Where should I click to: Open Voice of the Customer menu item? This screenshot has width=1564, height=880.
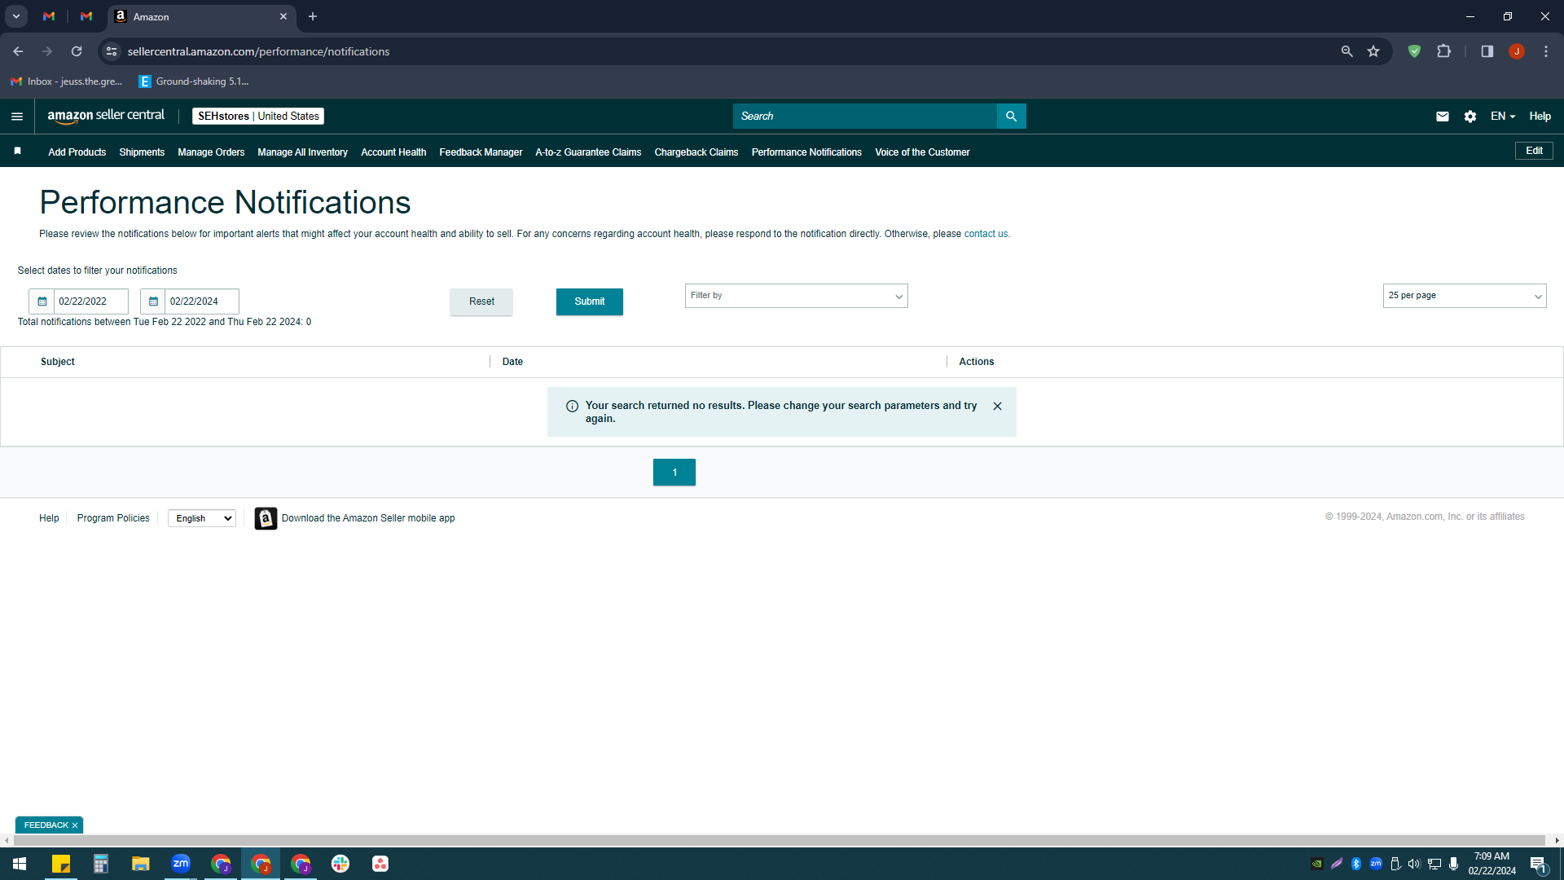922,152
